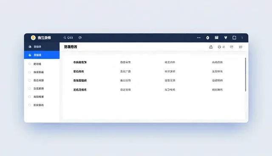
Task: Click the orange round logo in top bar
Action: point(33,38)
